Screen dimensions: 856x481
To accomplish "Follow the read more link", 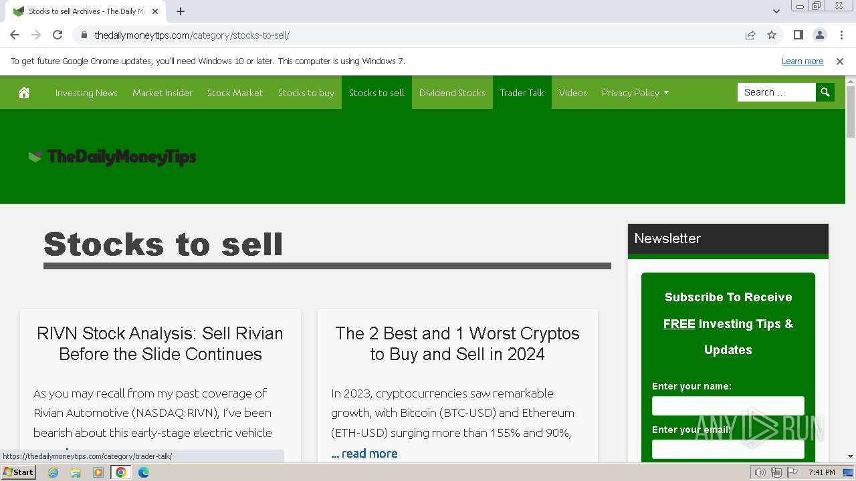I will 364,454.
